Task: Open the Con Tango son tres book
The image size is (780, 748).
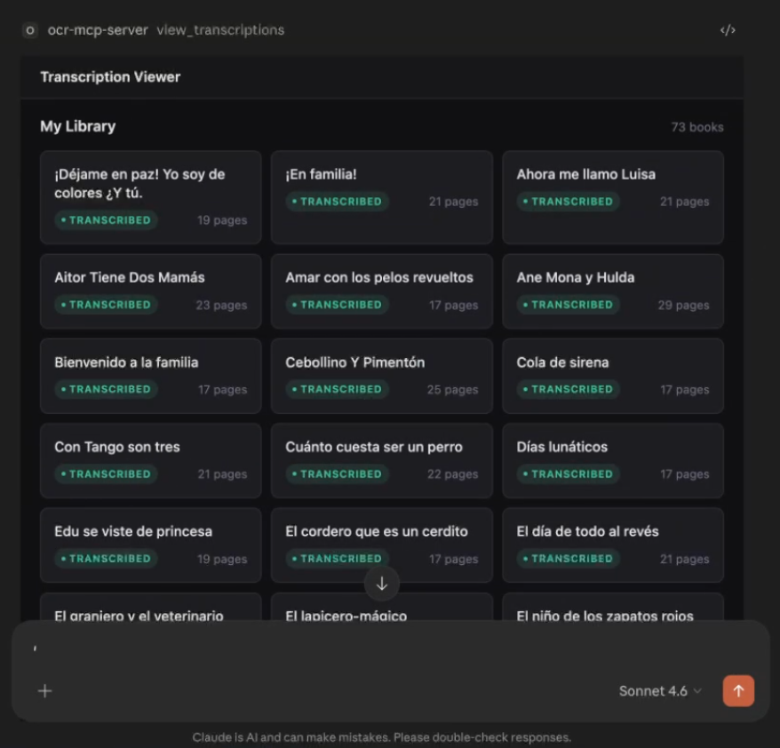Action: click(151, 460)
